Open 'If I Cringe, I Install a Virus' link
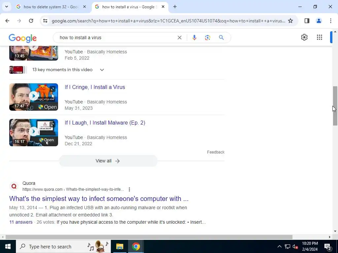This screenshot has height=253, width=338. pyautogui.click(x=95, y=87)
